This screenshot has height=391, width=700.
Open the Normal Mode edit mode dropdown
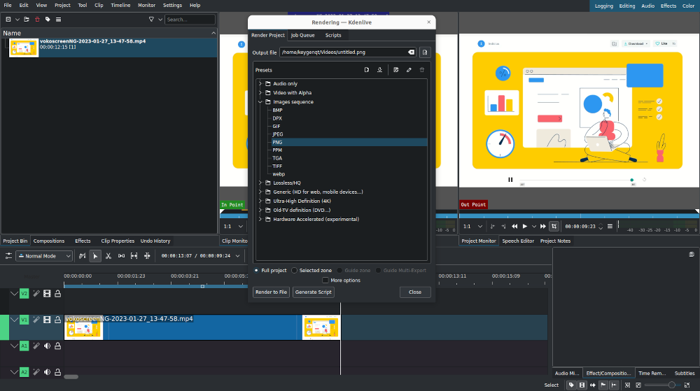(x=44, y=256)
